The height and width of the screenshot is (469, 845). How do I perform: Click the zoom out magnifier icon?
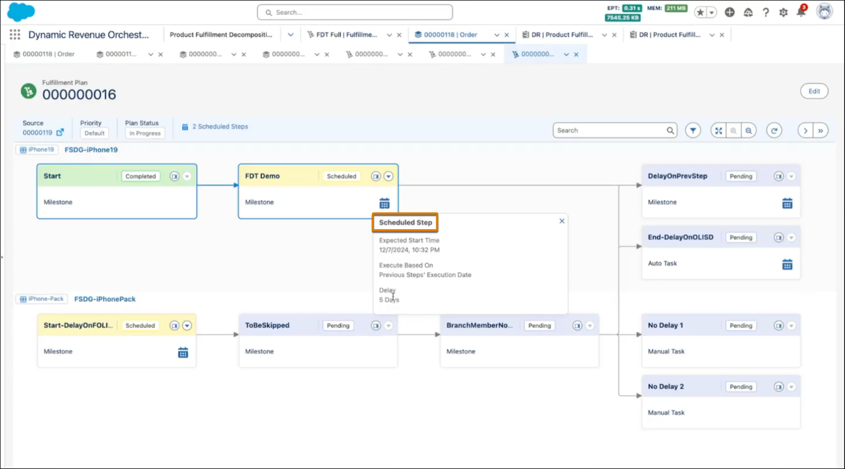(x=748, y=130)
